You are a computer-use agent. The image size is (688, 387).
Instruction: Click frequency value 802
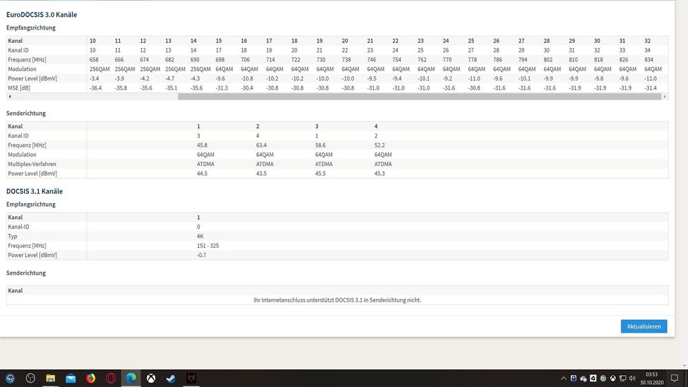548,60
